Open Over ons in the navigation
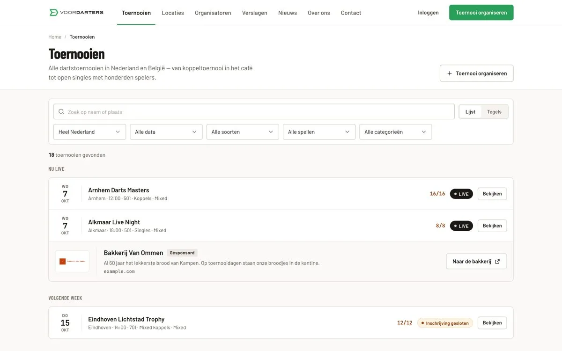The width and height of the screenshot is (562, 351). click(x=319, y=13)
